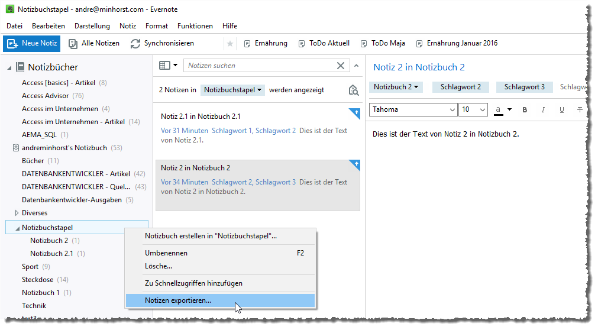Image resolution: width=598 pixels, height=330 pixels.
Task: Open the font color dropdown arrow
Action: point(509,110)
